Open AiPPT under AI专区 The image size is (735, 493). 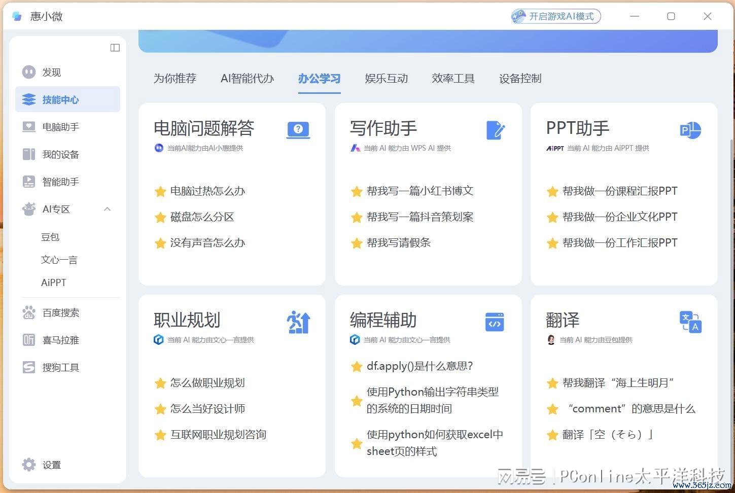(54, 283)
